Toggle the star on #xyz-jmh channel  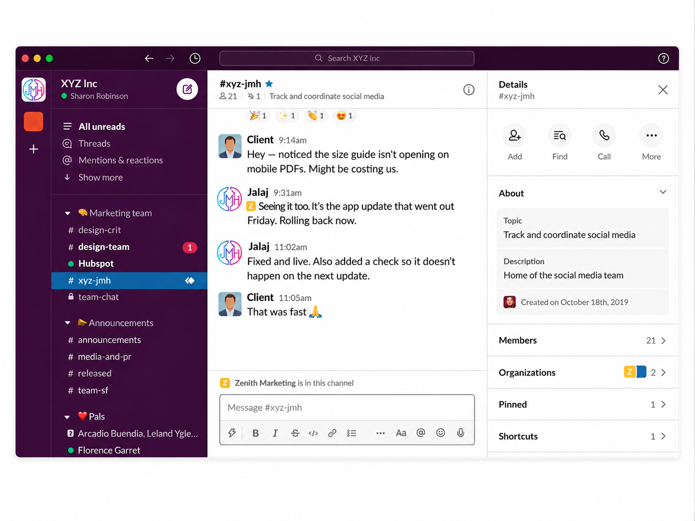(269, 83)
